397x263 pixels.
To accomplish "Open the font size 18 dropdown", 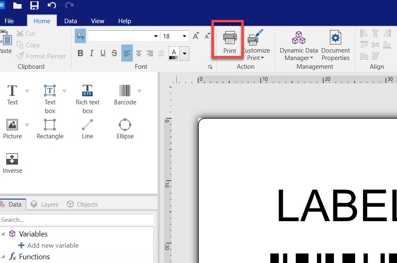I will coord(185,36).
